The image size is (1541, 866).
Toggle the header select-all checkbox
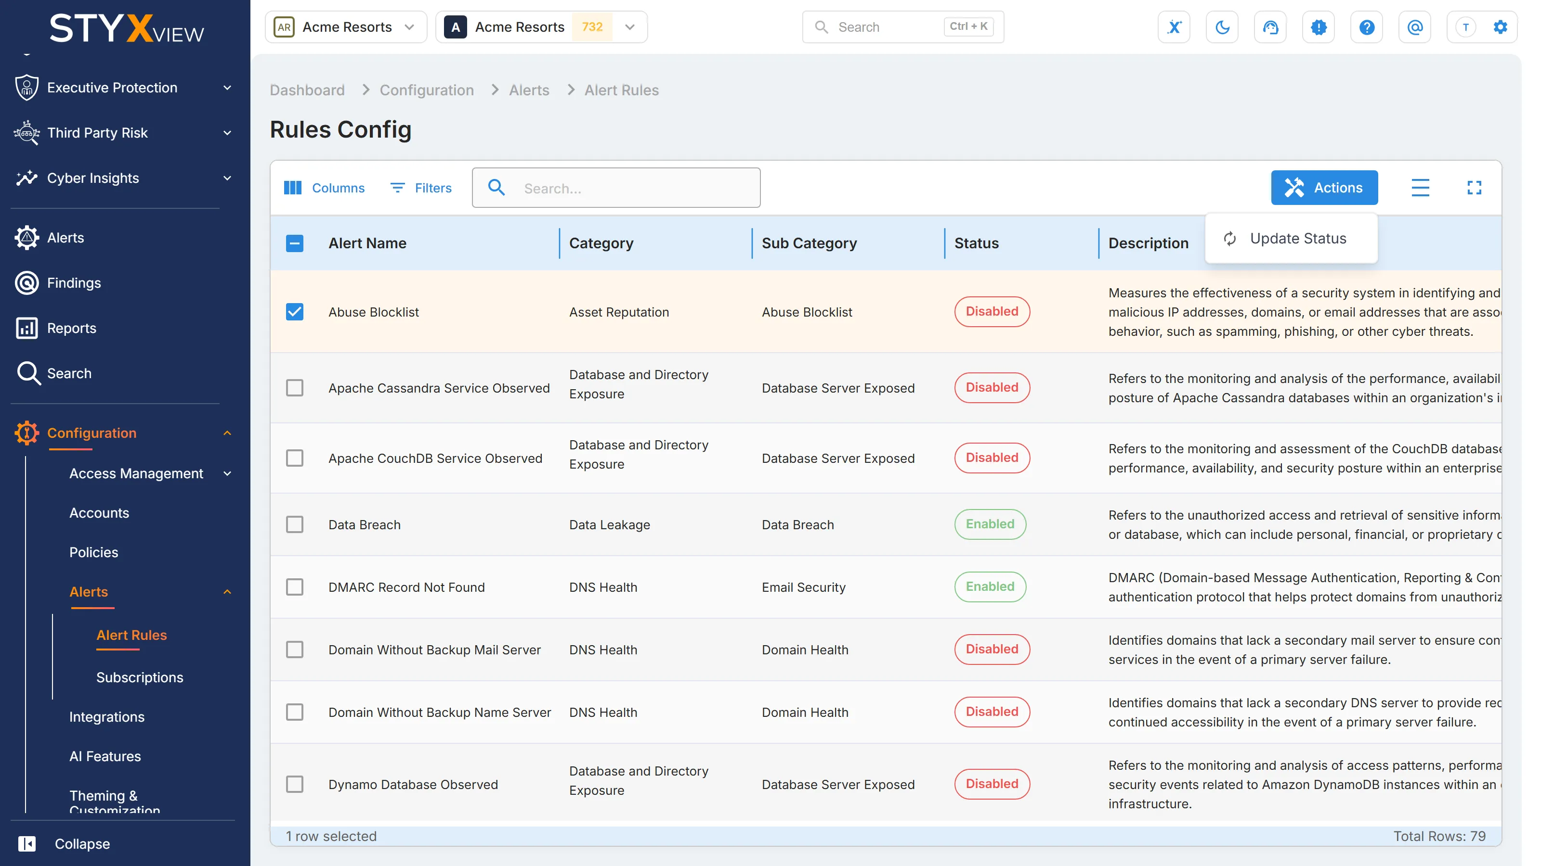pos(294,243)
